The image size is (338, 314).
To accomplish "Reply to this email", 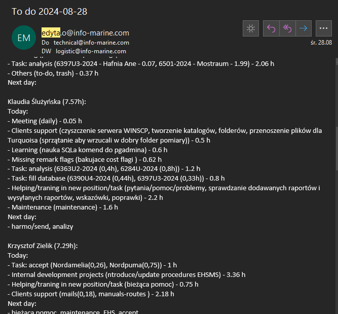I will [x=272, y=28].
